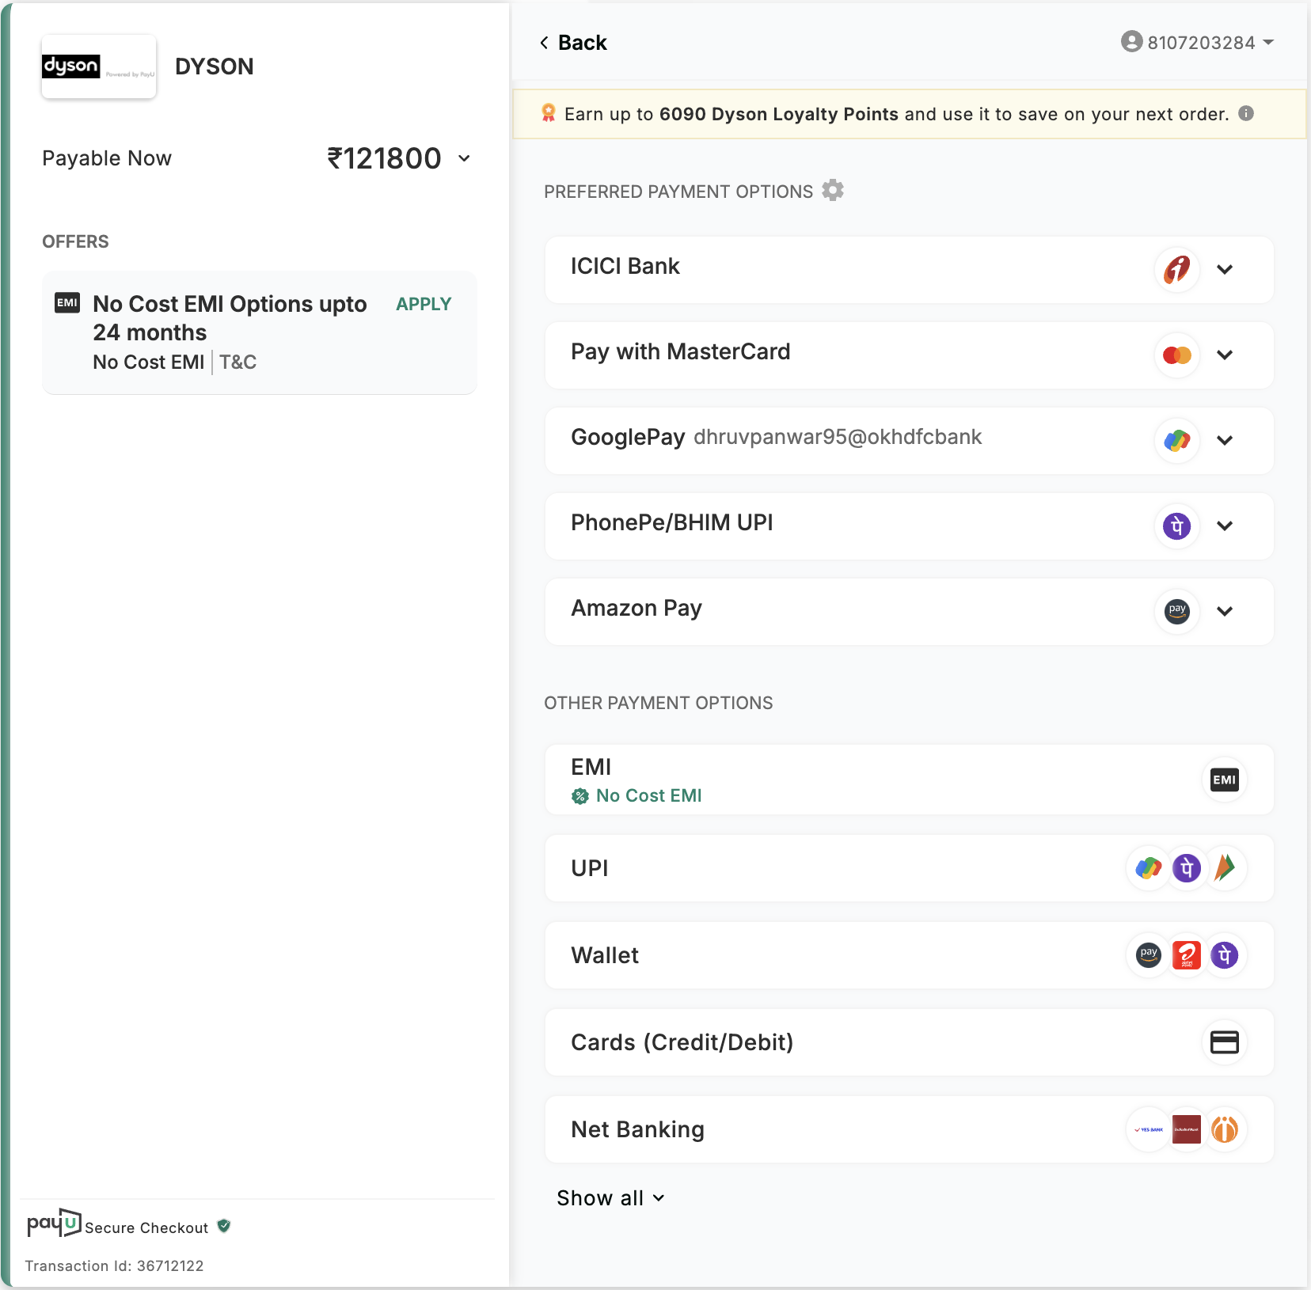Click the credit card icon

point(1225,1042)
